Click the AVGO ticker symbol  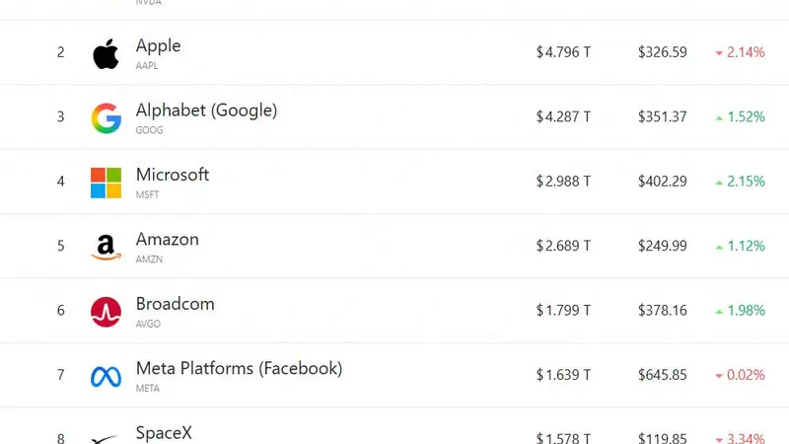[148, 324]
